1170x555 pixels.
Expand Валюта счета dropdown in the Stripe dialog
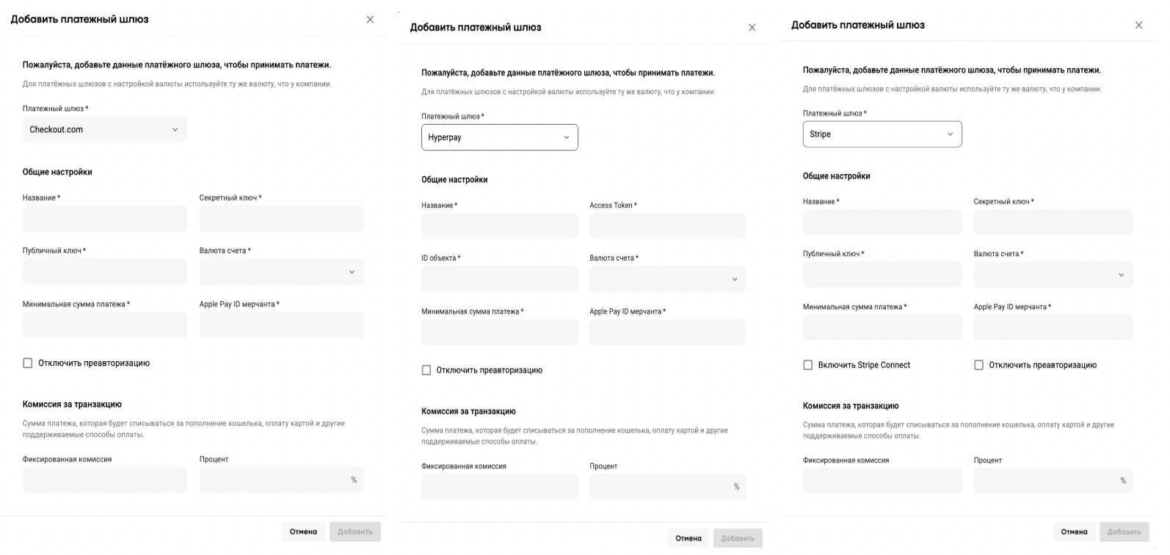tap(1053, 275)
